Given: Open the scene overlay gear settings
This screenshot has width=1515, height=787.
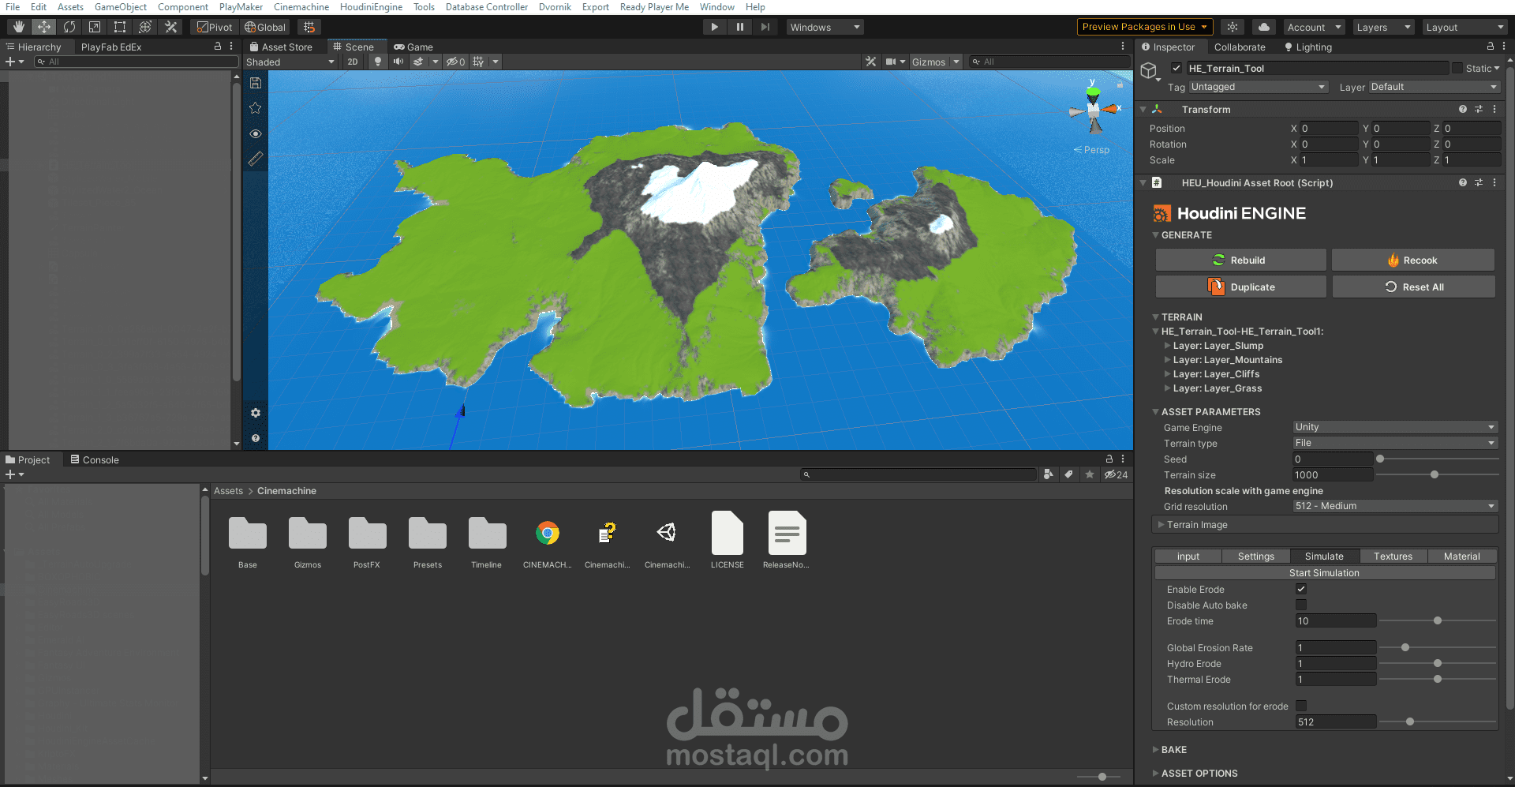Looking at the screenshot, I should coord(256,413).
